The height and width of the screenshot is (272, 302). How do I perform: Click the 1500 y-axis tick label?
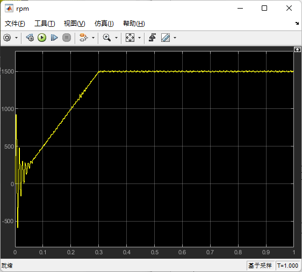click(x=8, y=71)
